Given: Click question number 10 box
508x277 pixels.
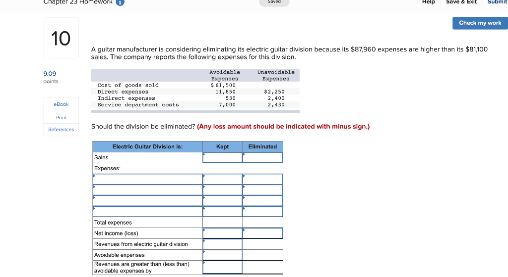Looking at the screenshot, I should 61,38.
